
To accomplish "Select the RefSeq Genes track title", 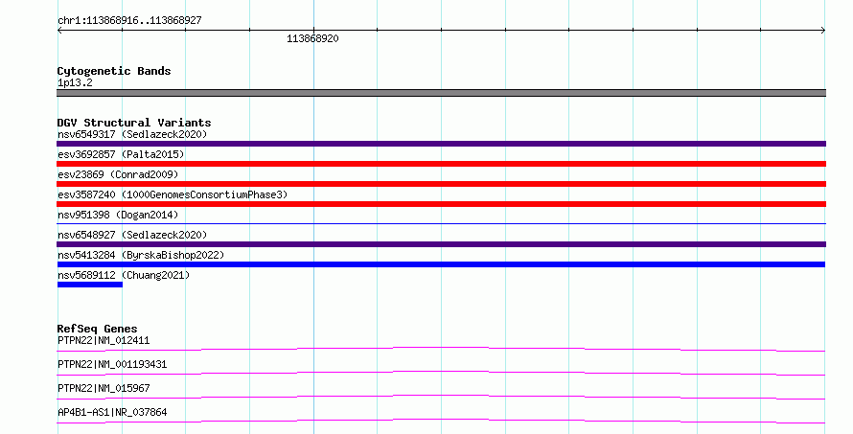I will [97, 329].
